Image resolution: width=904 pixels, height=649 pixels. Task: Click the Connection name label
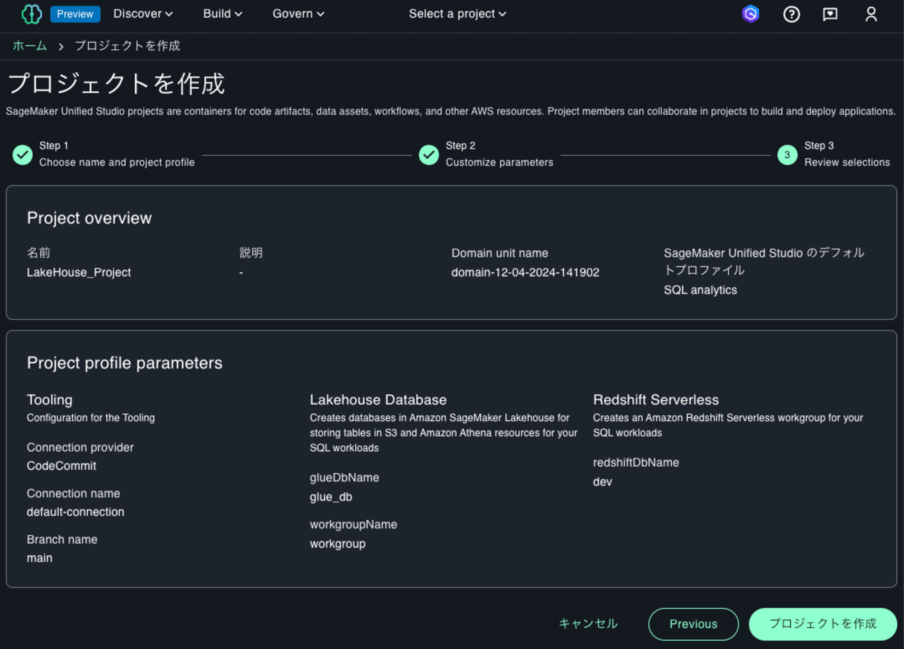click(x=74, y=494)
